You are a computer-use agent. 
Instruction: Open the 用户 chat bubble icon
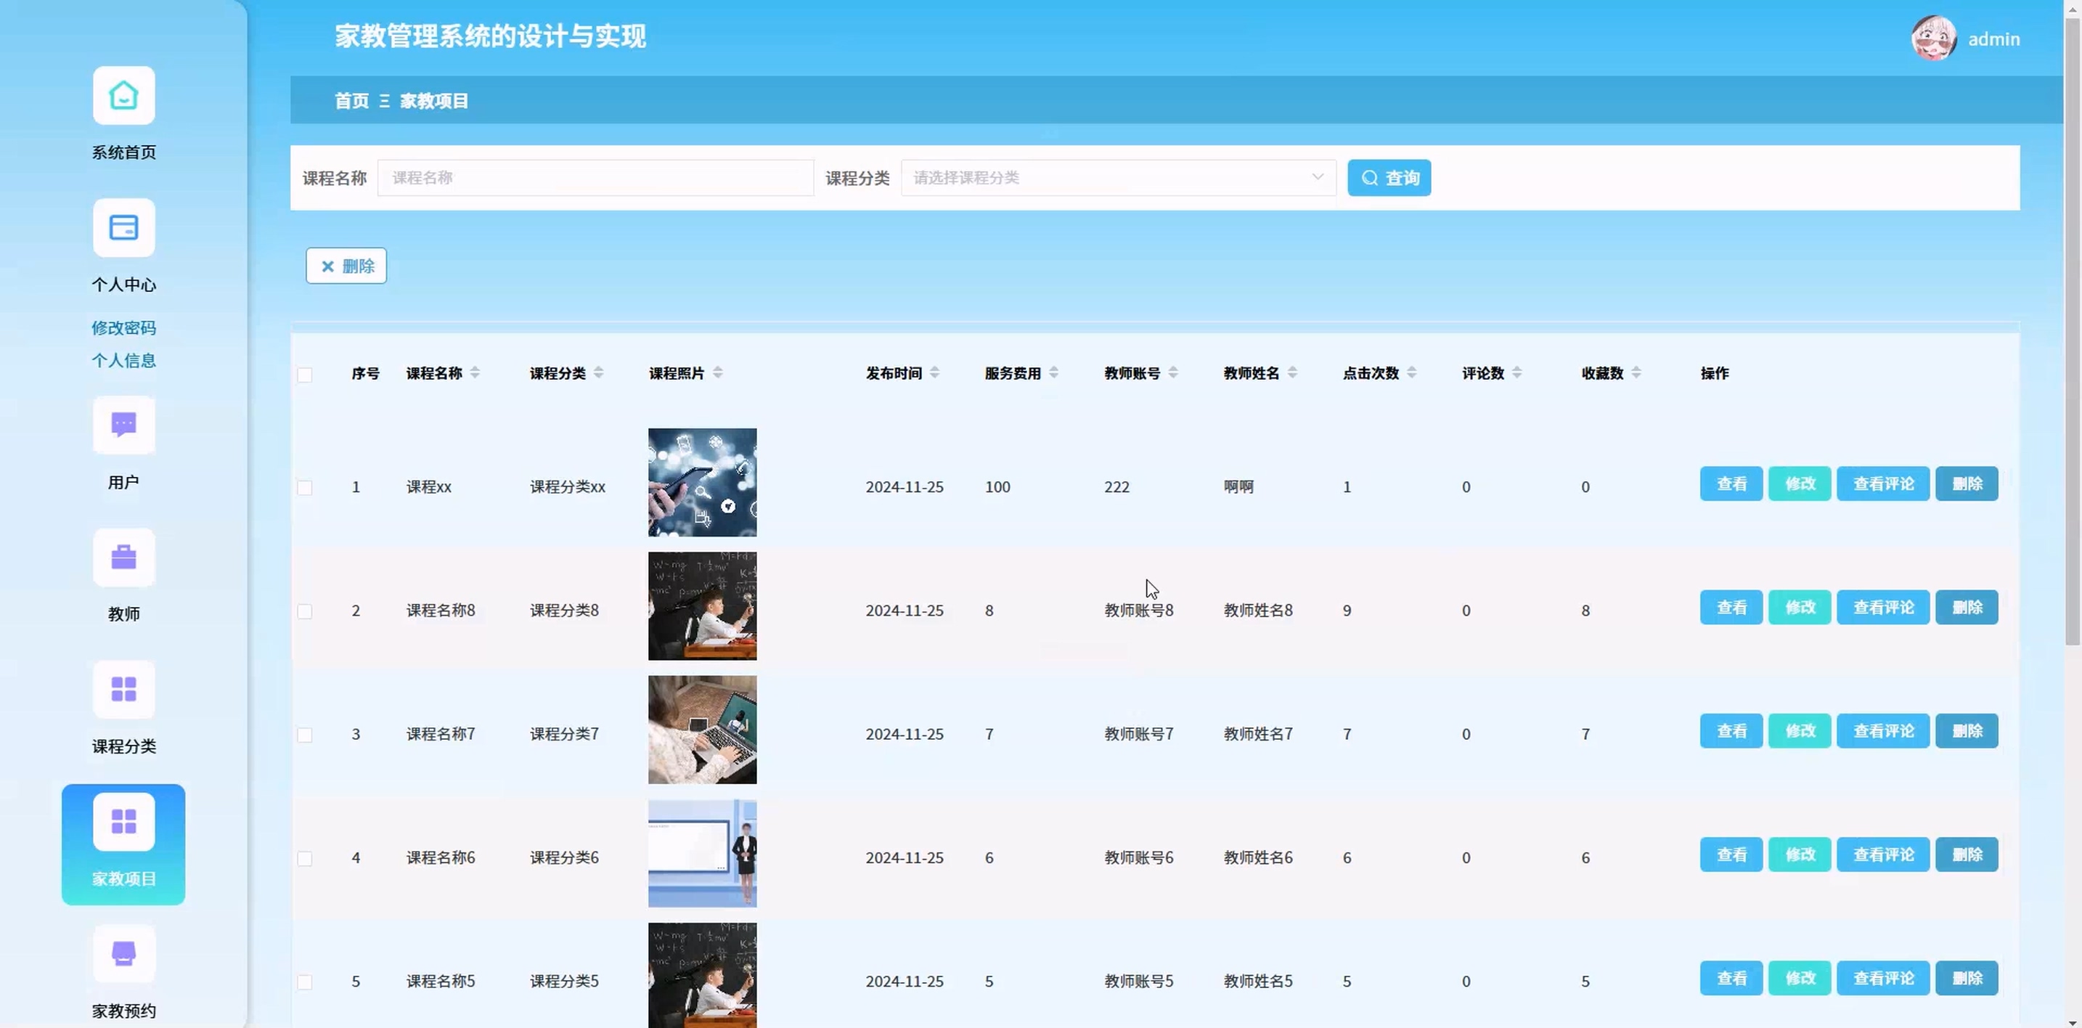pos(123,425)
